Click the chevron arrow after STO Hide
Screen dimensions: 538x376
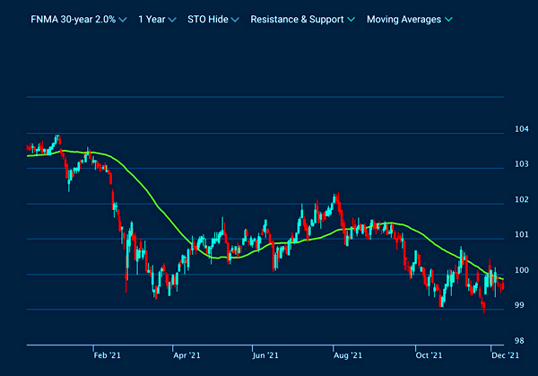235,20
